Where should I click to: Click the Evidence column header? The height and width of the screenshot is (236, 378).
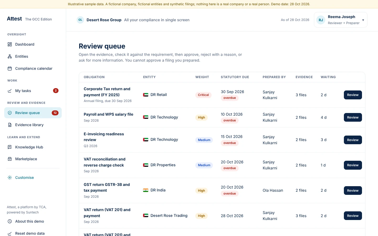point(304,77)
